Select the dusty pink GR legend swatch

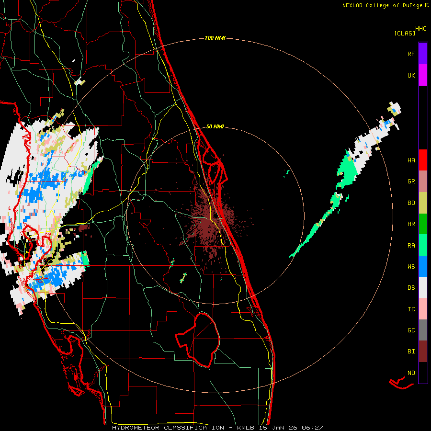[x=423, y=181]
